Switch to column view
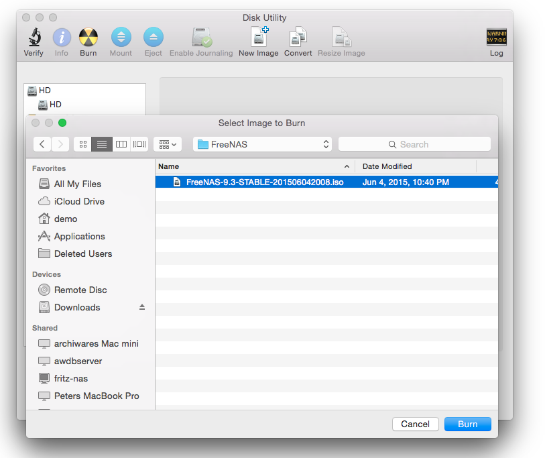Viewport: 545px width, 458px height. pyautogui.click(x=121, y=144)
